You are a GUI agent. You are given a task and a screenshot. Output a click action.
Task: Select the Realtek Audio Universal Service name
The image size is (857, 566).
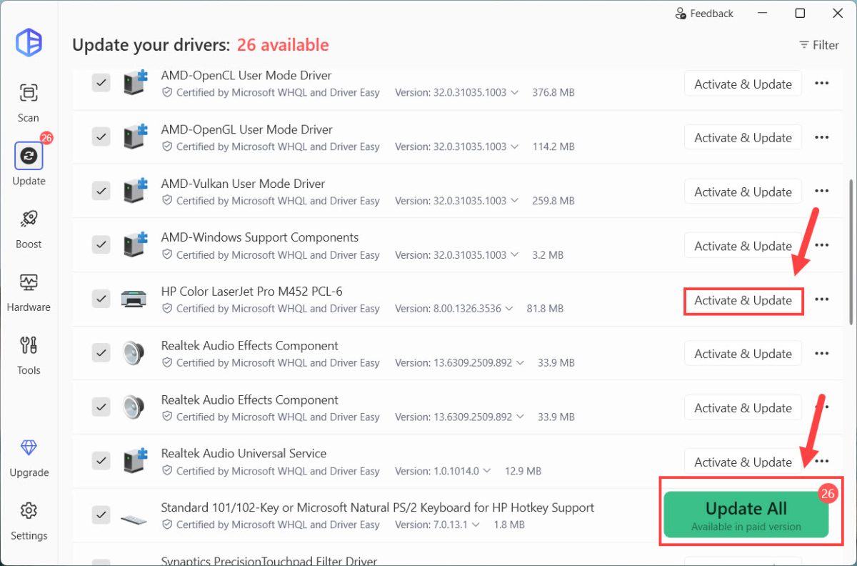244,453
